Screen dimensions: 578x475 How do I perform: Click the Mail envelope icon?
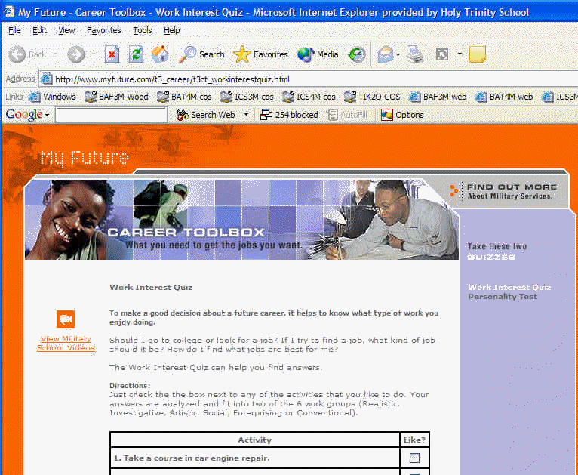(x=386, y=54)
